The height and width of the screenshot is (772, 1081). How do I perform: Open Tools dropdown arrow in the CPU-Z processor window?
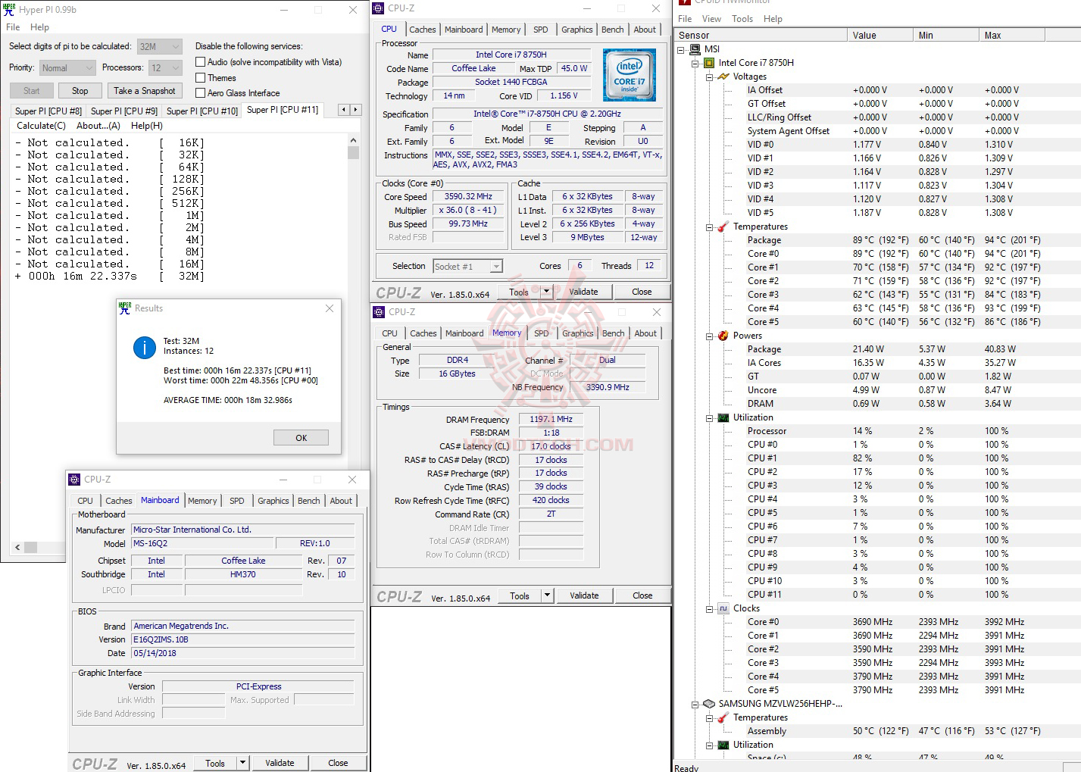click(547, 292)
